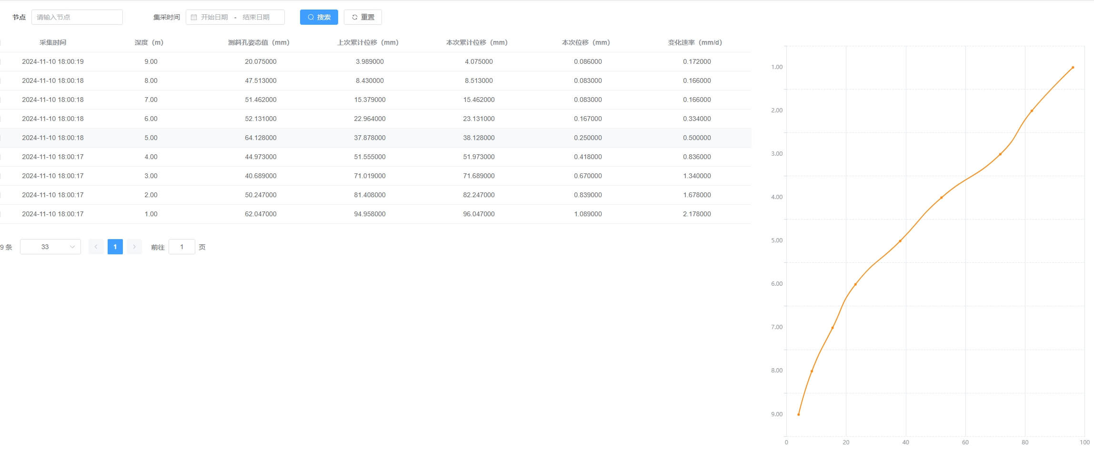This screenshot has height=462, width=1094.
Task: Open the page size dropdown showing 33
Action: click(50, 247)
